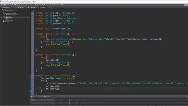Image resolution: width=188 pixels, height=106 pixels.
Task: Click the Description column header in Problems
Action: coord(42,100)
